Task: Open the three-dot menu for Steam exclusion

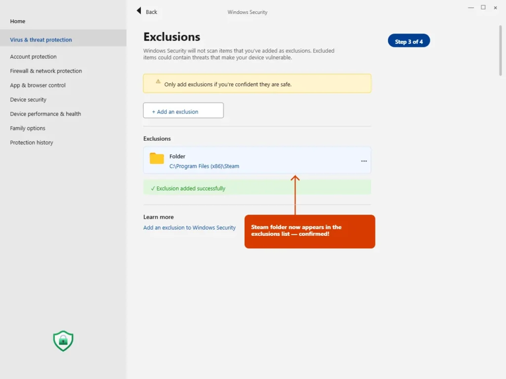Action: [x=364, y=161]
